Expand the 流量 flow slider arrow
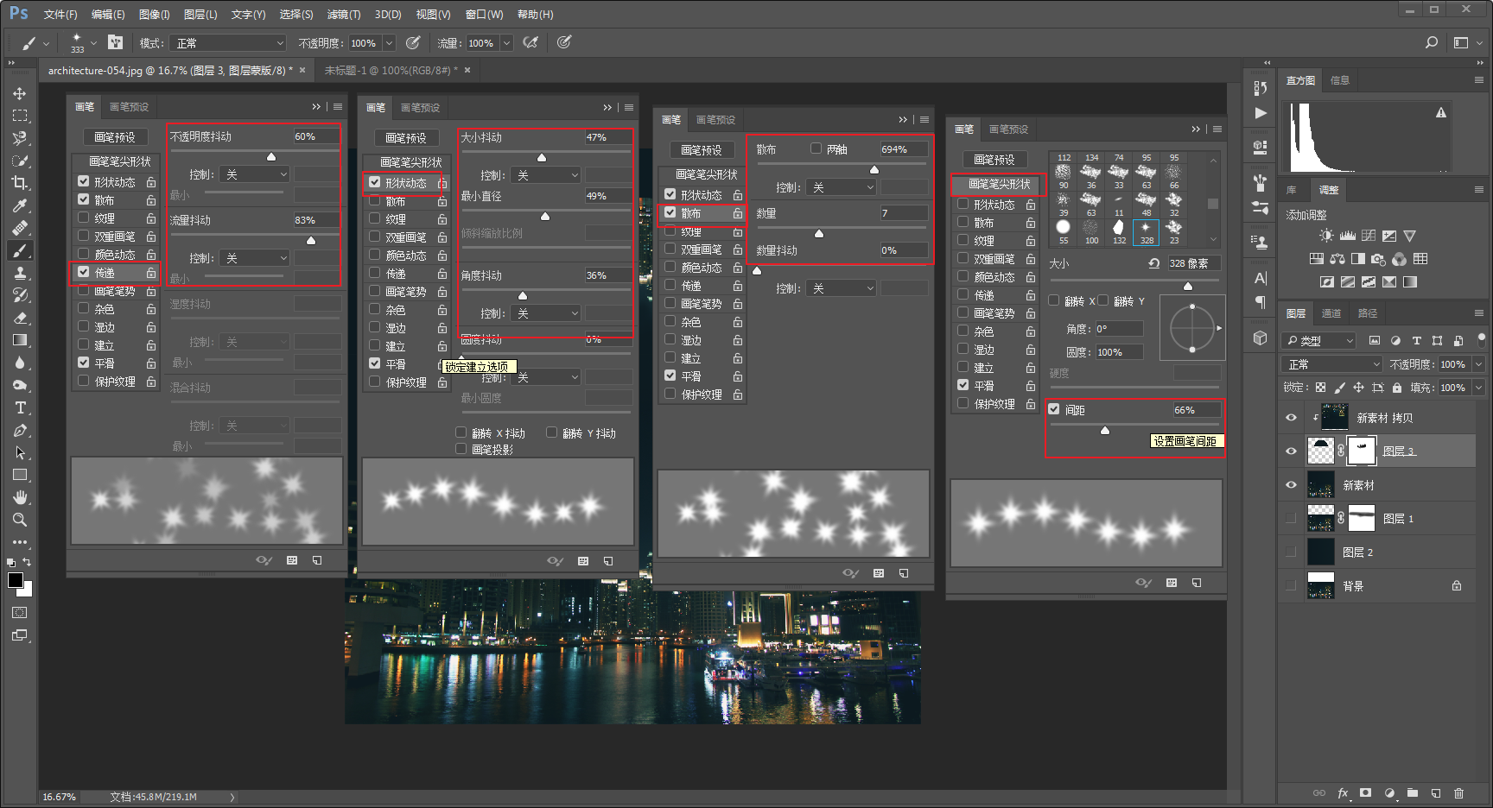 pos(506,42)
